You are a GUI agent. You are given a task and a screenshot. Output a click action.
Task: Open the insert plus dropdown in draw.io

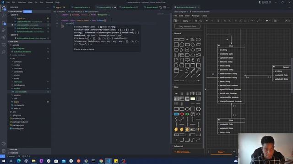tap(268, 21)
